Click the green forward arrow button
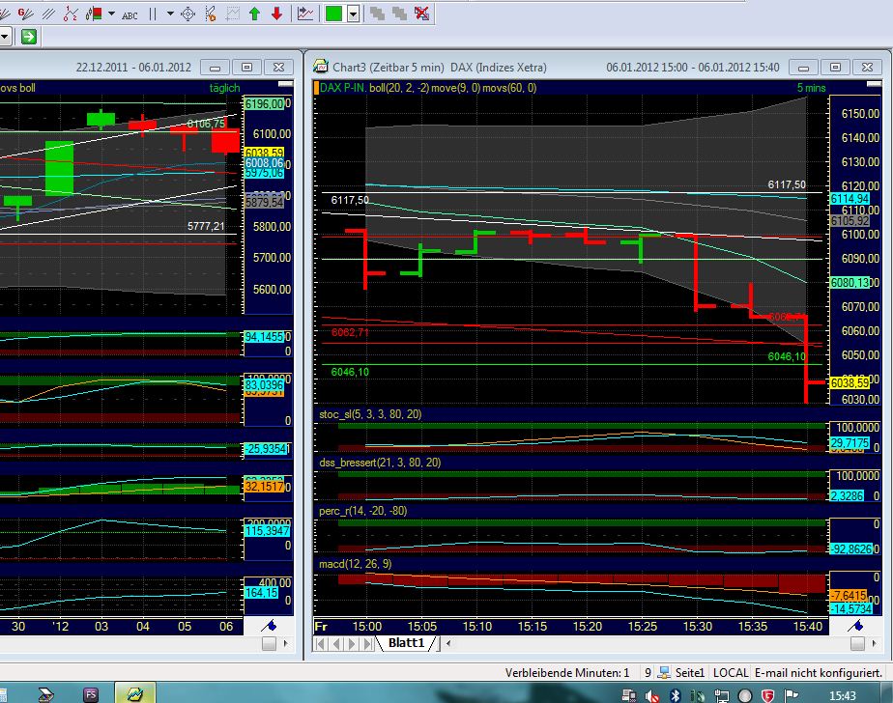This screenshot has width=893, height=703. point(29,36)
